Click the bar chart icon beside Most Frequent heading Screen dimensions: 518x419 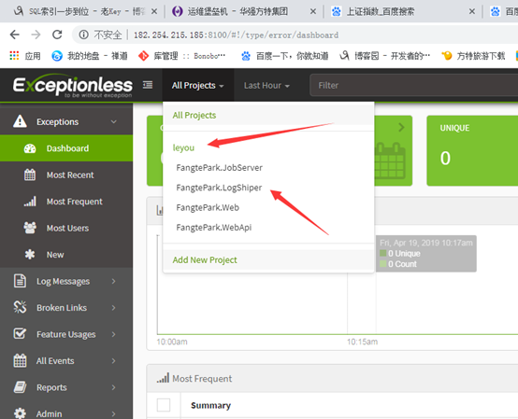[163, 378]
